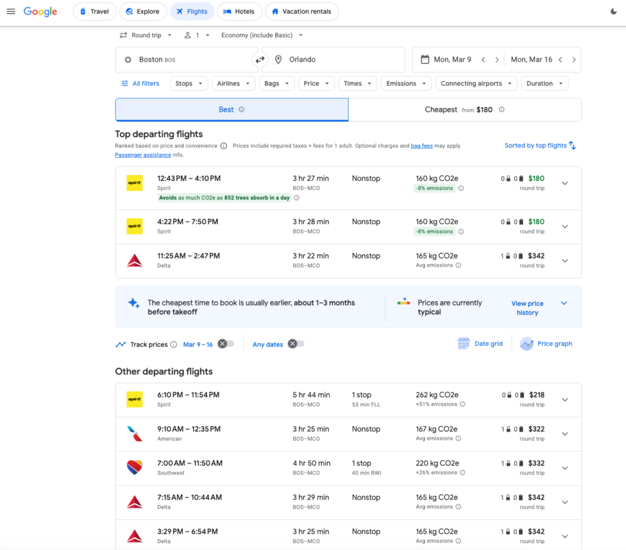Click info icon beside Track prices
This screenshot has width=626, height=550.
[174, 345]
